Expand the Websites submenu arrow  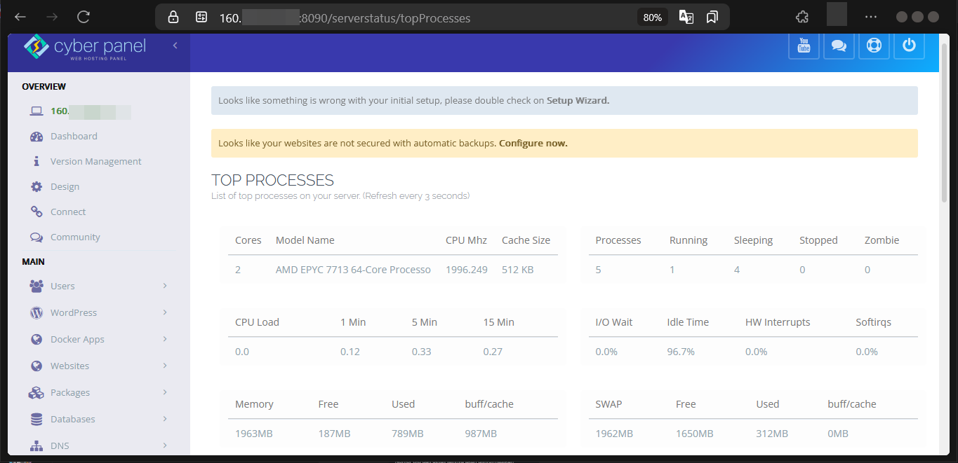(x=165, y=366)
